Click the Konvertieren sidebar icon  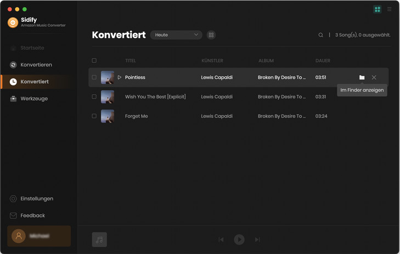(13, 65)
